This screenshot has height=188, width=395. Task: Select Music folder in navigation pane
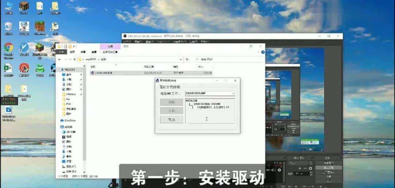(x=67, y=156)
